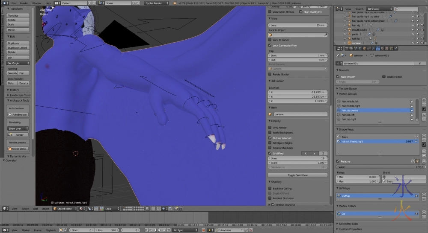Add a new vertex group with plus
Image resolution: width=428 pixels, height=233 pixels.
[424, 100]
